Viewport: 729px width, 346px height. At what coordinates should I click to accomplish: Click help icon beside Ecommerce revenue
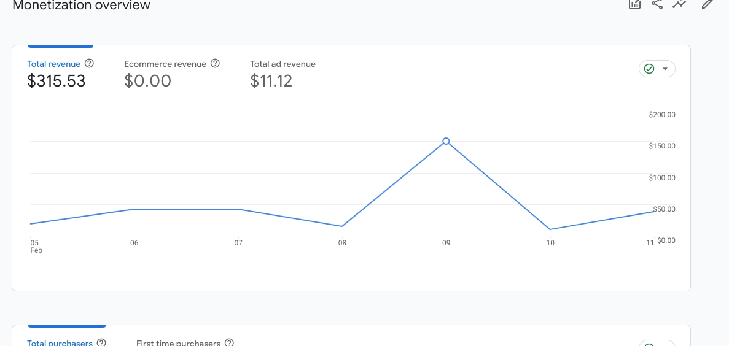[215, 63]
